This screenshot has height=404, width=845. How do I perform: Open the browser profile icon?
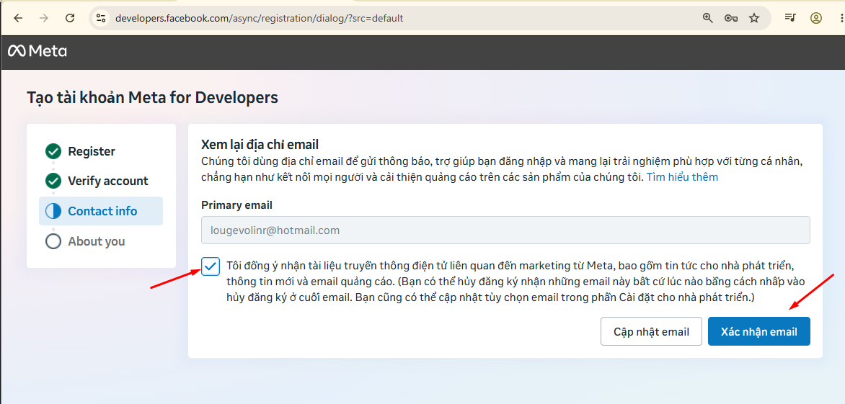click(x=816, y=18)
